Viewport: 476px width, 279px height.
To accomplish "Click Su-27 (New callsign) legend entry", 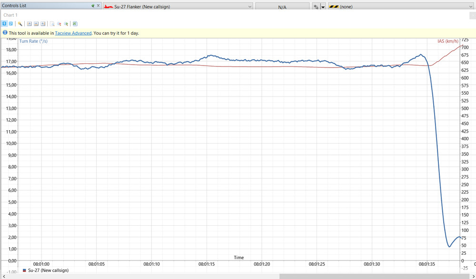I will [x=48, y=270].
